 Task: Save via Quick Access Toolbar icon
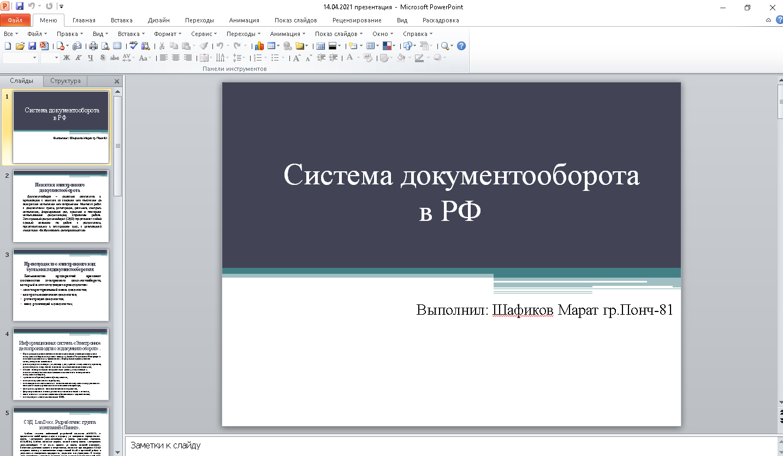(x=20, y=7)
